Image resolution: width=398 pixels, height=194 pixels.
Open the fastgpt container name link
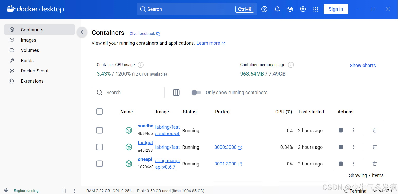[x=145, y=143]
